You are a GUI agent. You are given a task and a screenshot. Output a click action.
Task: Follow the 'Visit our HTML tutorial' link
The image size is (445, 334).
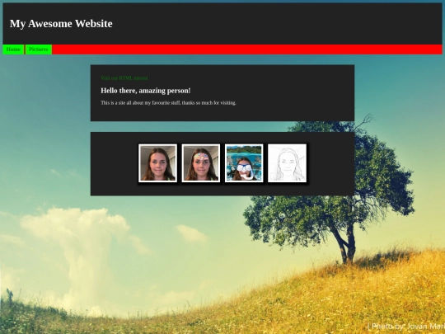[124, 78]
